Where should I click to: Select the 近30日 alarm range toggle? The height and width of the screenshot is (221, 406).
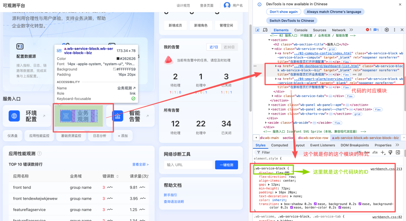coord(229,47)
